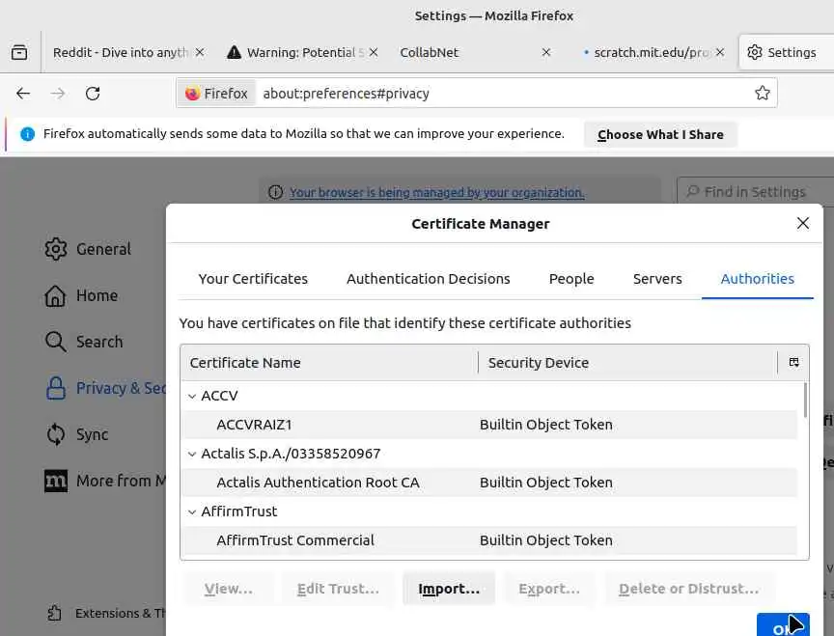Open the Firefox View tab list icon
The width and height of the screenshot is (834, 636).
(19, 53)
